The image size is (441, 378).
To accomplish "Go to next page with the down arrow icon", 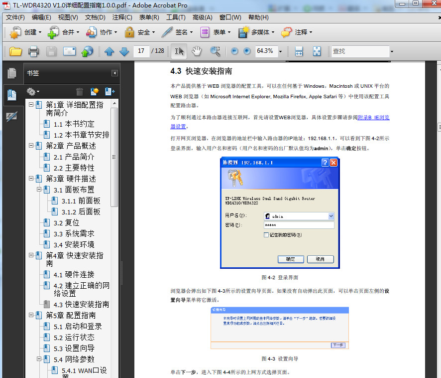I will coord(123,51).
